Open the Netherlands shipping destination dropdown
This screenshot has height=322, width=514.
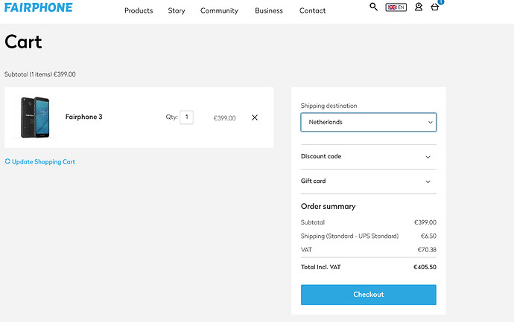(369, 122)
